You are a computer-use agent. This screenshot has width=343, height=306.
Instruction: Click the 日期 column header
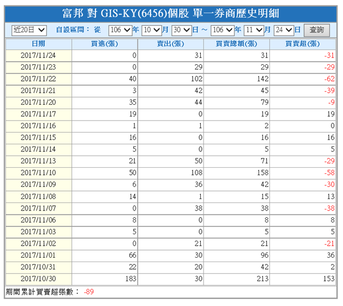pyautogui.click(x=38, y=44)
